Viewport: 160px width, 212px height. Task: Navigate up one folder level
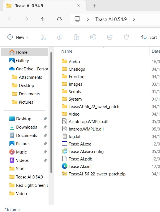43,19
